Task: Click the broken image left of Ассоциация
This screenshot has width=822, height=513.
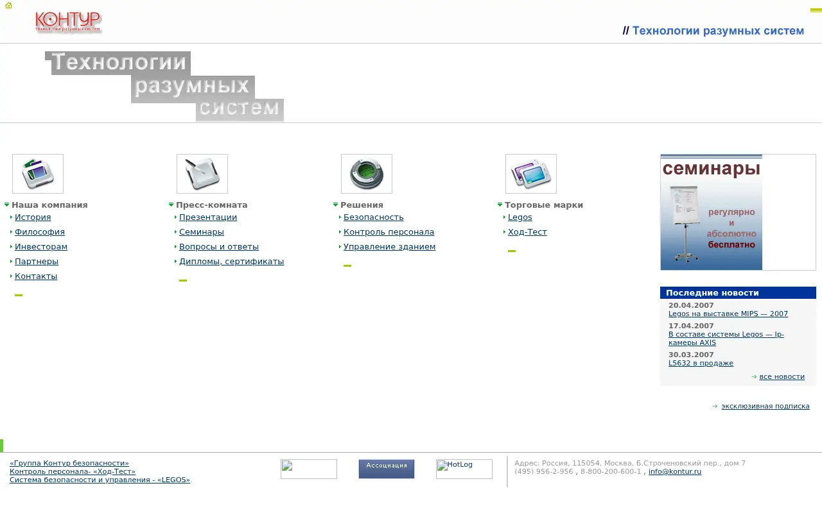Action: click(x=309, y=469)
